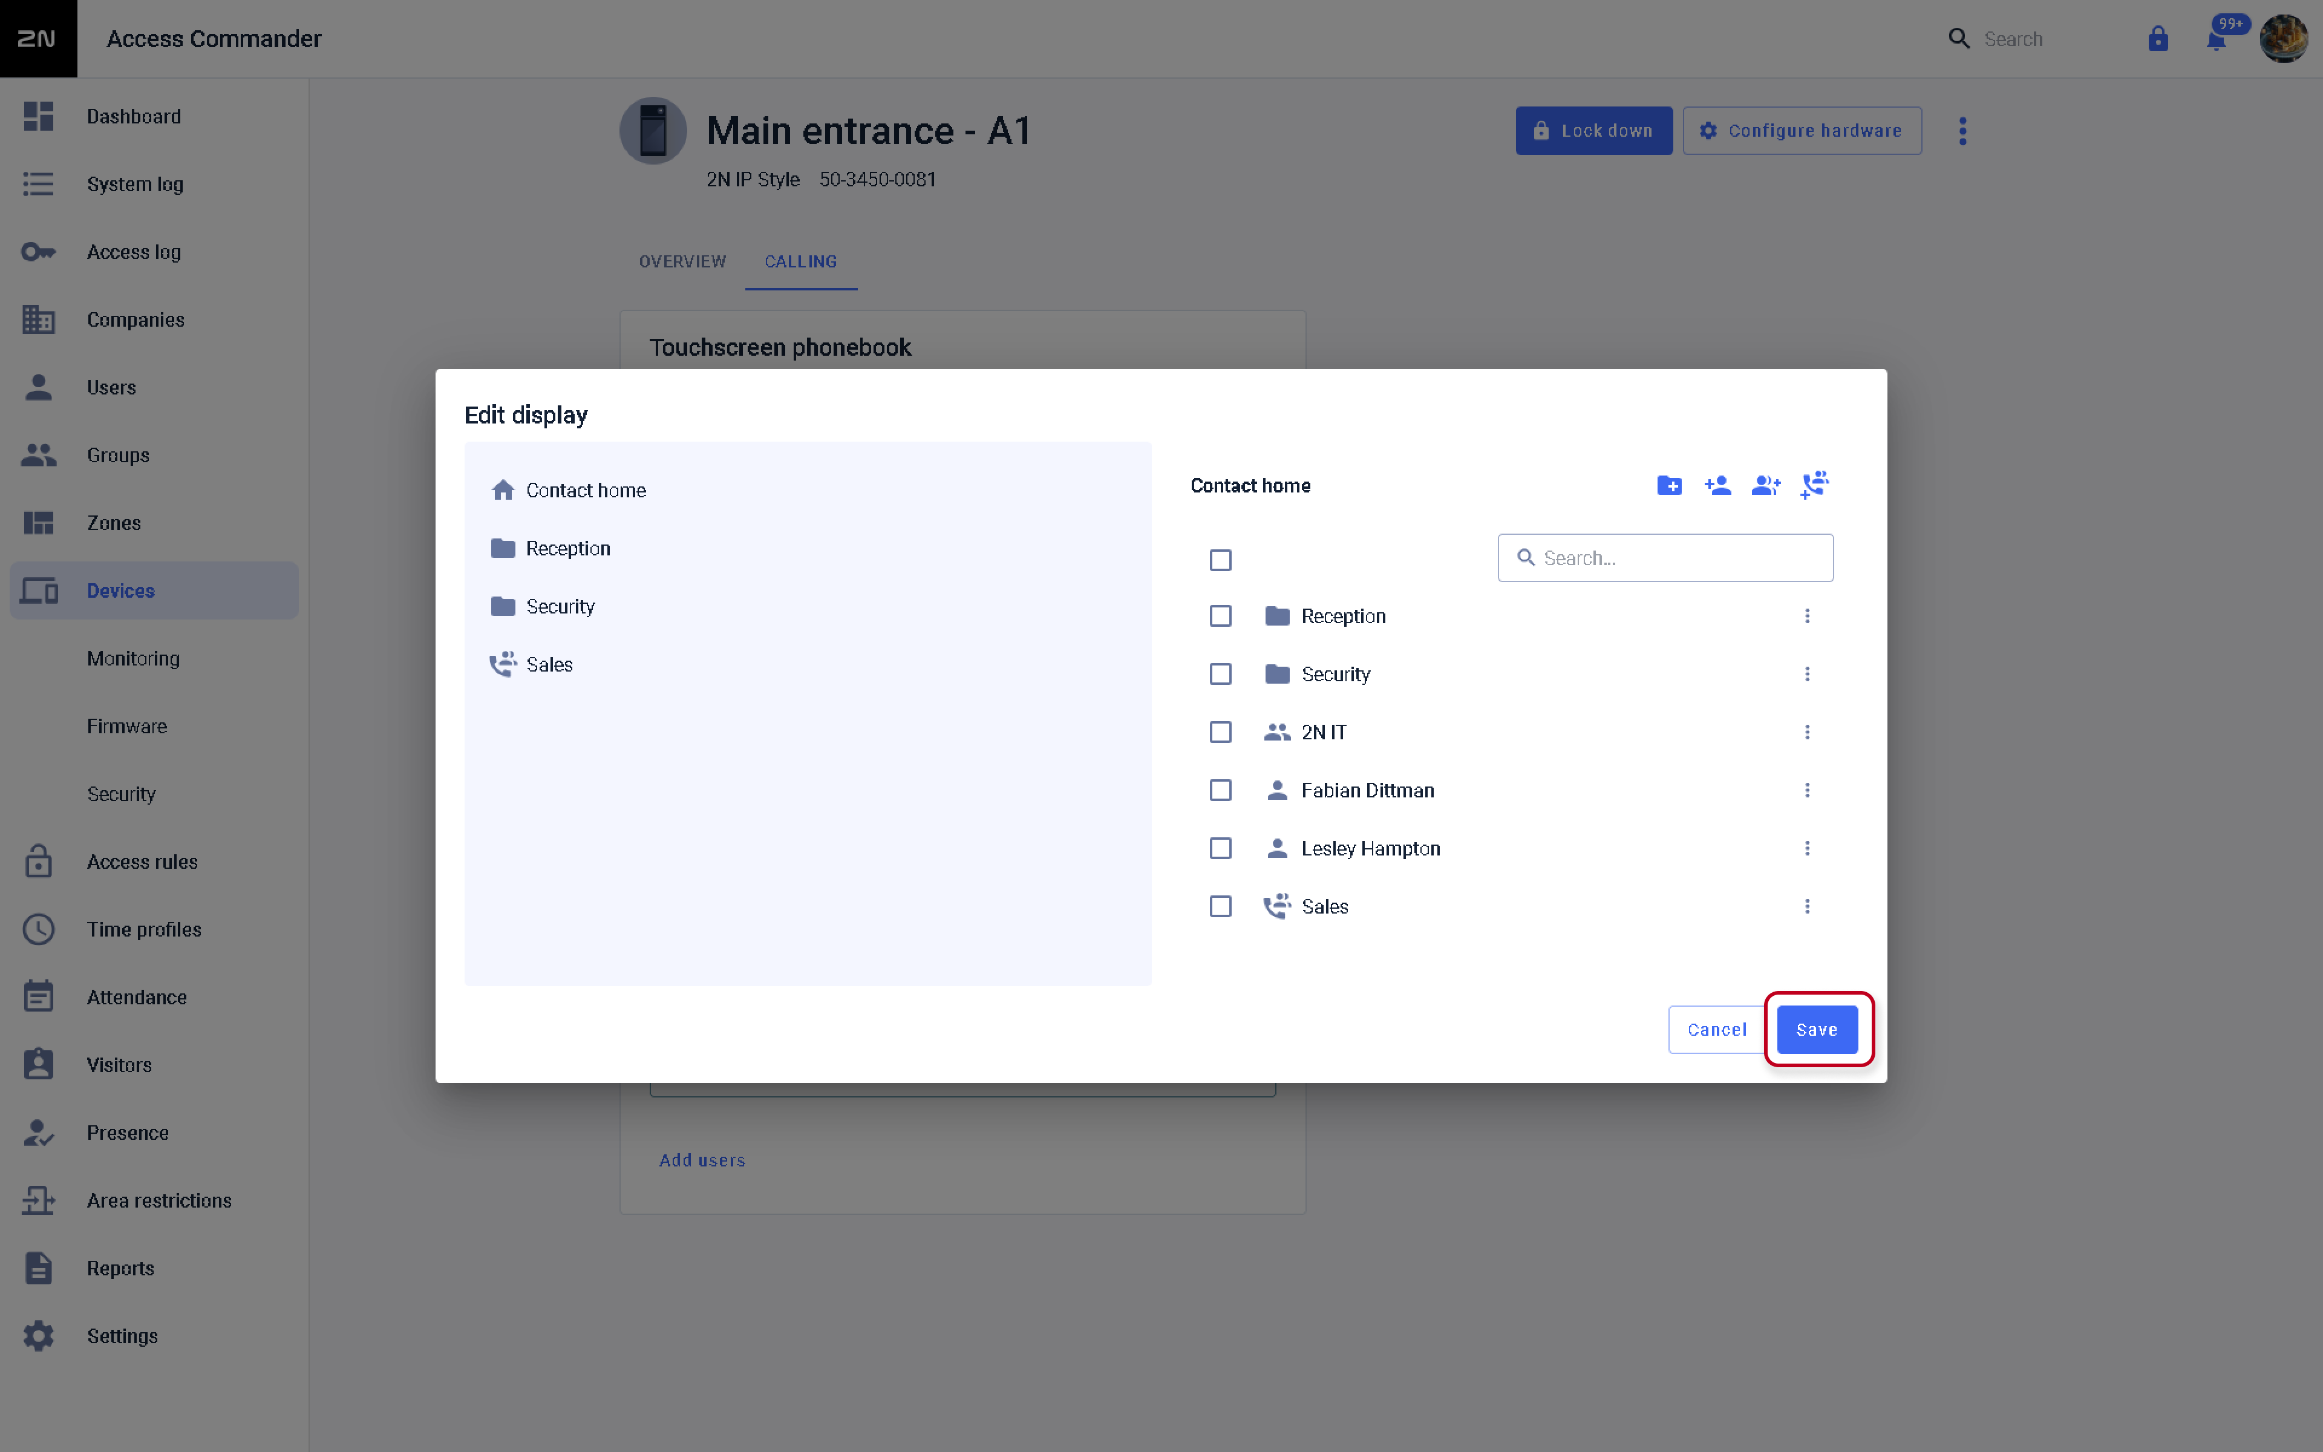
Task: Click the Attendance calendar icon
Action: click(x=38, y=997)
